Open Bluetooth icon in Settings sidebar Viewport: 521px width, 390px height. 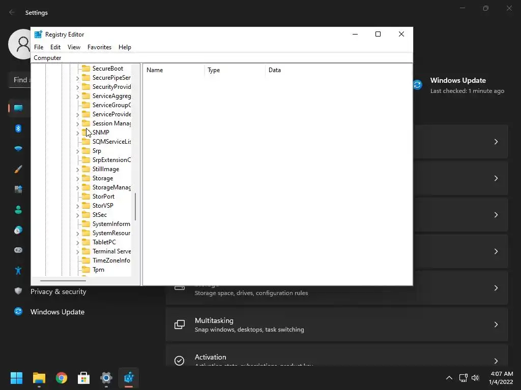click(18, 128)
